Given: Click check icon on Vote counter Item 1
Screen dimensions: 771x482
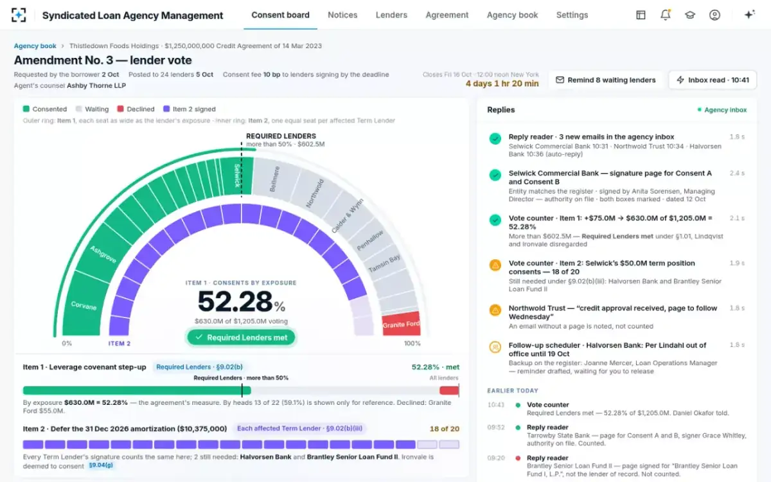Looking at the screenshot, I should (495, 220).
